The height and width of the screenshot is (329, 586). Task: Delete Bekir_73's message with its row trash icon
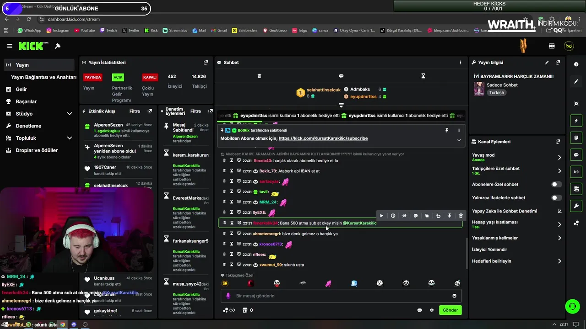[224, 171]
